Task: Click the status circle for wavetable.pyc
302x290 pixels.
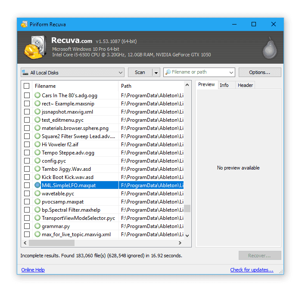Action: point(37,193)
